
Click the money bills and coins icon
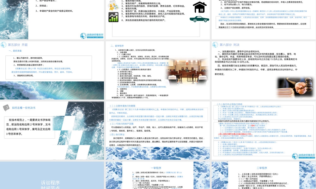(x=113, y=5)
